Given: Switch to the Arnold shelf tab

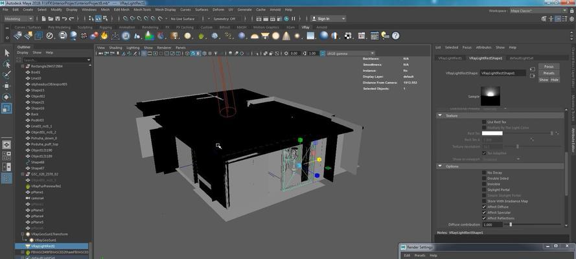Looking at the screenshot, I should point(321,27).
